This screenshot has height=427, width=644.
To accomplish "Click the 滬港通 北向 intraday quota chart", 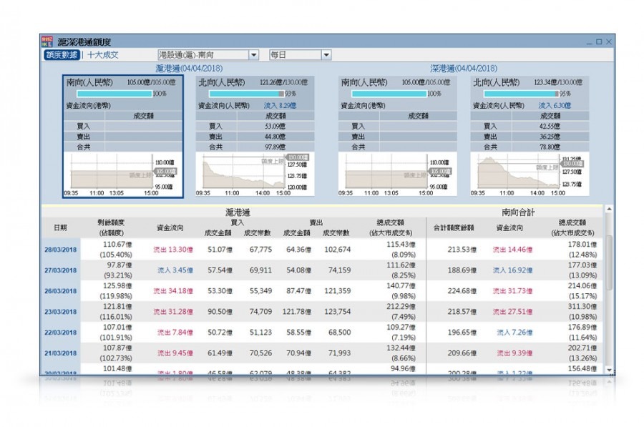I will pyautogui.click(x=243, y=173).
